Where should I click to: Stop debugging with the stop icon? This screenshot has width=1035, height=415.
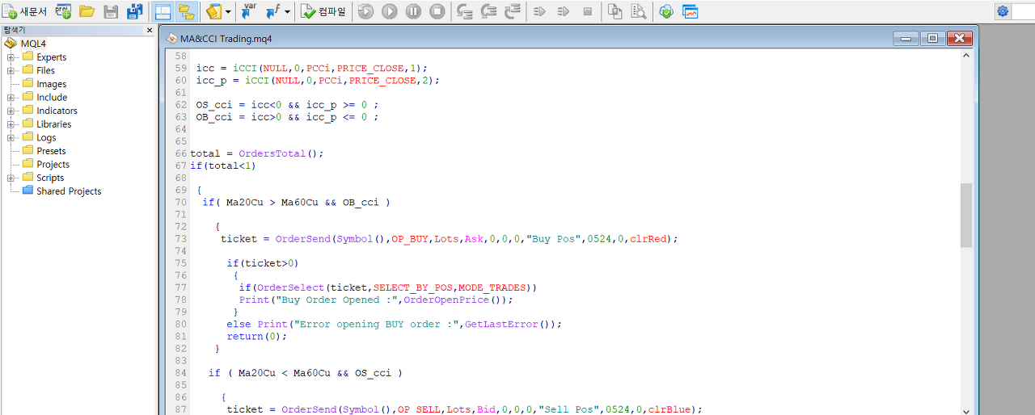(437, 11)
